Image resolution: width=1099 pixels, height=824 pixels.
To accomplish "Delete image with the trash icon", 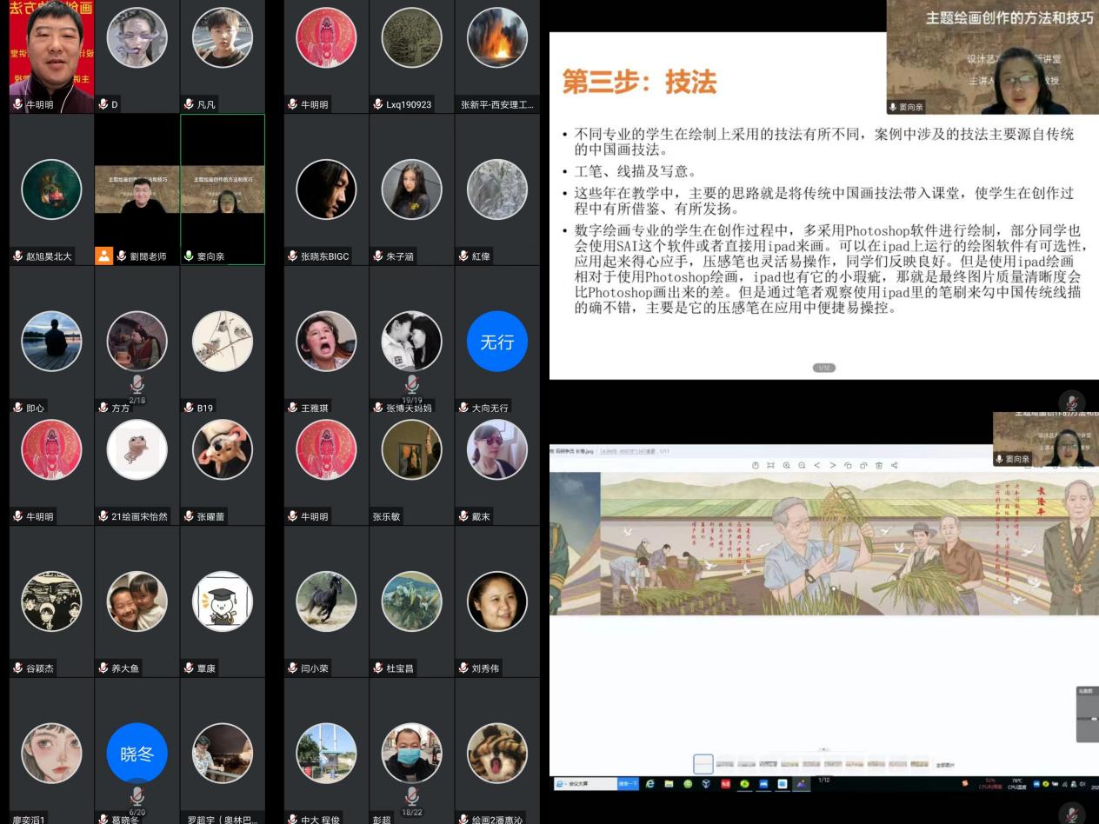I will pyautogui.click(x=879, y=466).
